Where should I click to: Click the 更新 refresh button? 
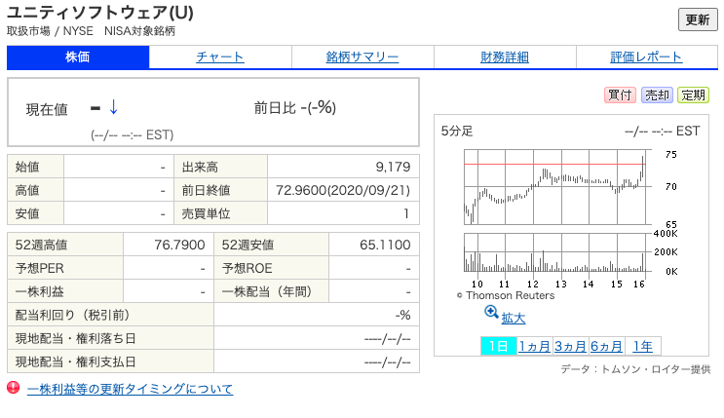tap(698, 19)
